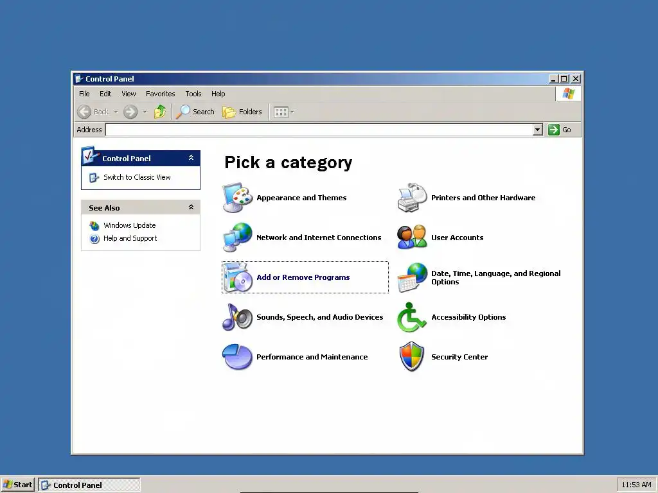Open the Favorites menu
The height and width of the screenshot is (493, 658).
[x=160, y=94]
